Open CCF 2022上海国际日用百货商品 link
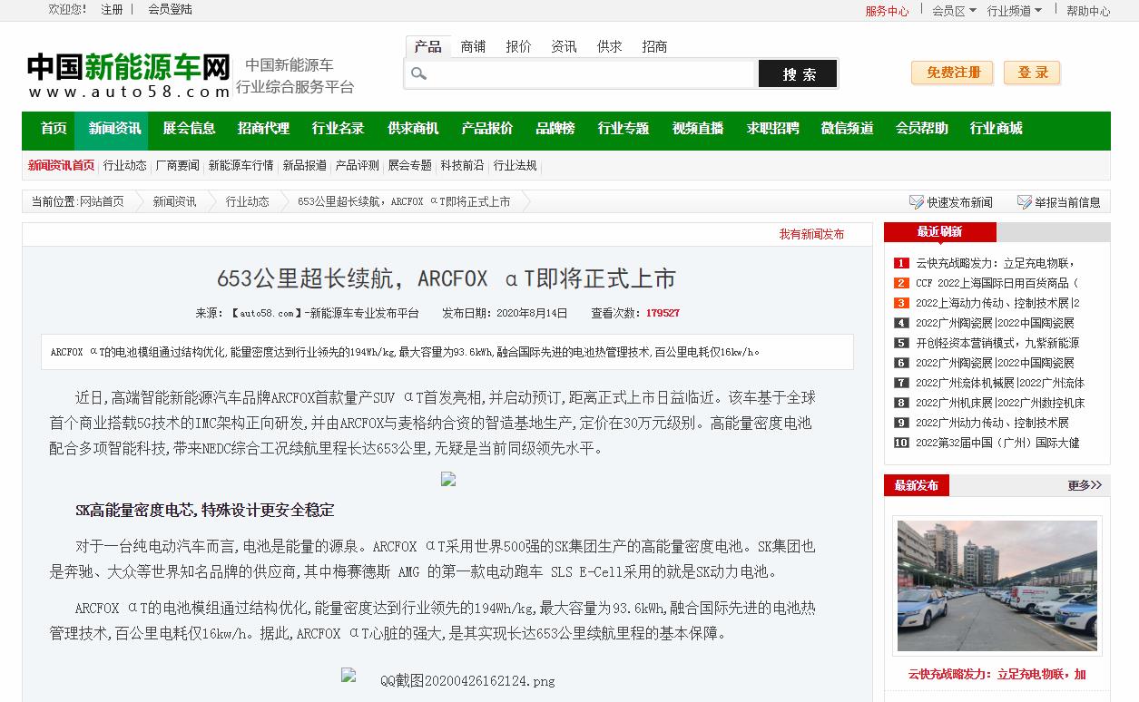This screenshot has width=1139, height=702. coord(997,283)
